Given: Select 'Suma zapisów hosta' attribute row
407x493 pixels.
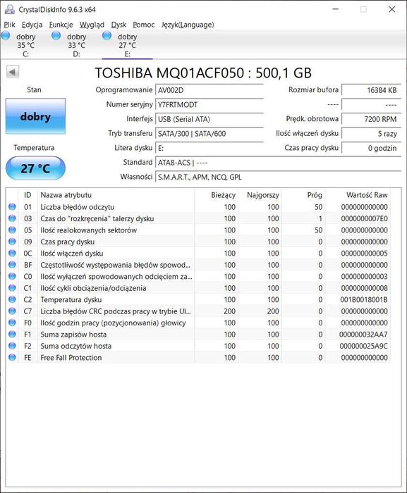Looking at the screenshot, I should 198,335.
